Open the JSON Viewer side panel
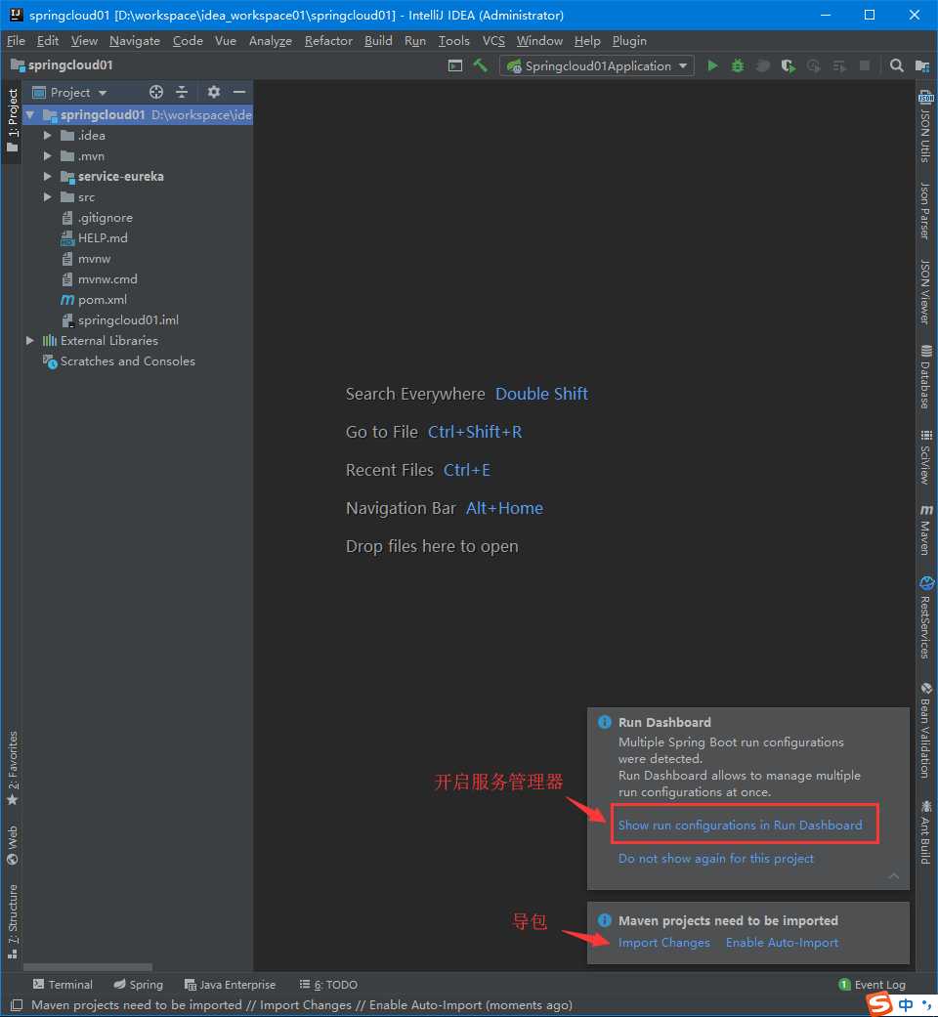This screenshot has height=1017, width=938. pyautogui.click(x=926, y=292)
